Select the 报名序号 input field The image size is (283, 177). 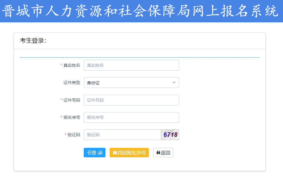click(131, 117)
